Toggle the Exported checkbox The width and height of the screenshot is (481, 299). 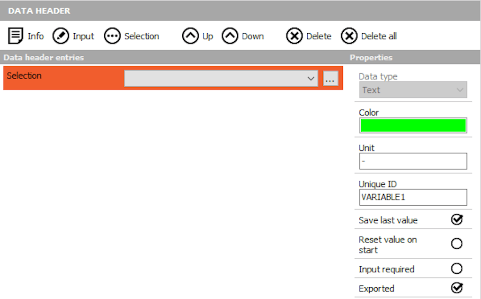click(x=457, y=288)
